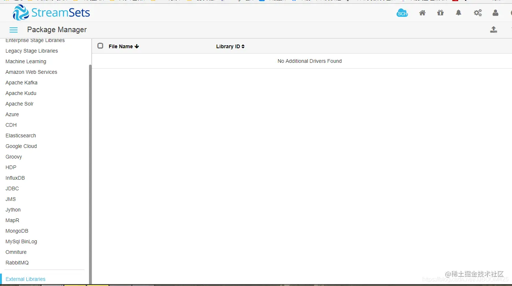
Task: Sort by File Name column
Action: 124,46
